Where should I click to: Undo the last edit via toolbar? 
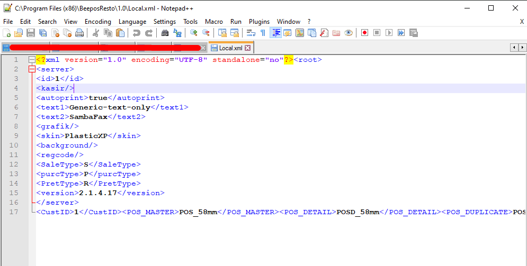pos(137,33)
